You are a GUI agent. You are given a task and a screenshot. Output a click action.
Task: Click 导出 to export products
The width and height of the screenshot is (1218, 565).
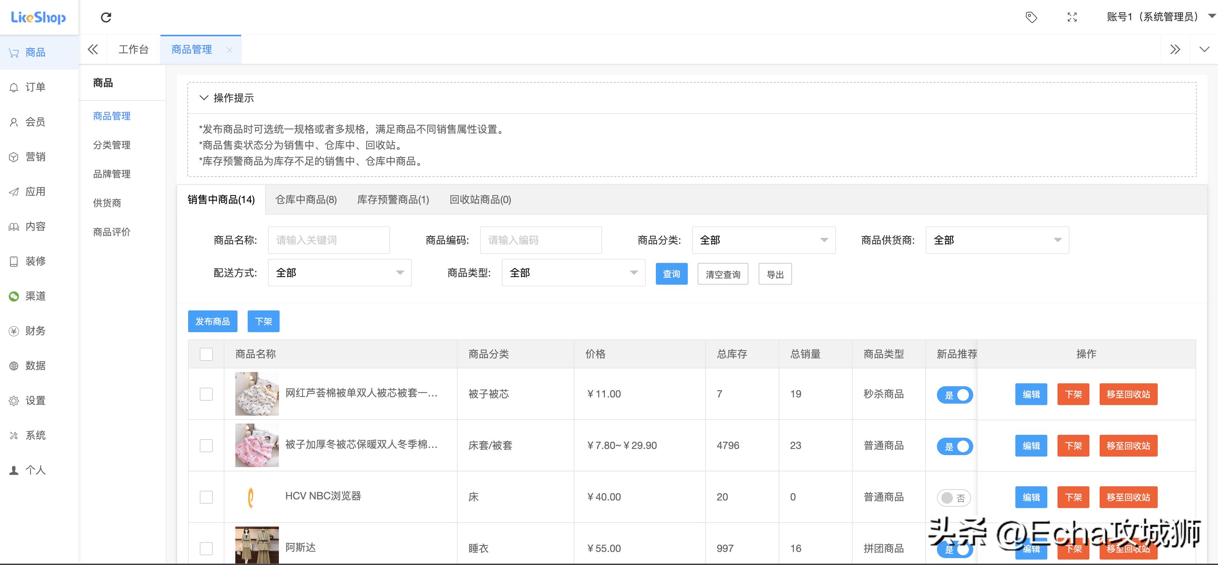(775, 274)
